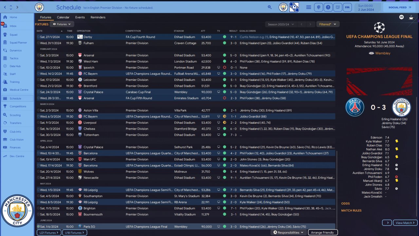Open Tactics from the sidebar
Image resolution: width=419 pixels, height=236 pixels.
(x=14, y=58)
